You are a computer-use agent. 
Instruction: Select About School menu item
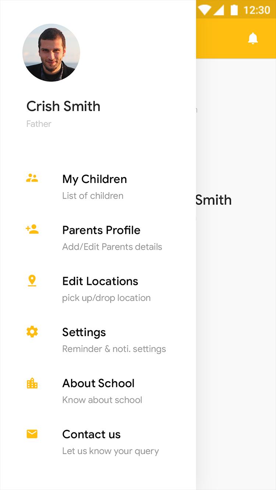[x=98, y=383]
